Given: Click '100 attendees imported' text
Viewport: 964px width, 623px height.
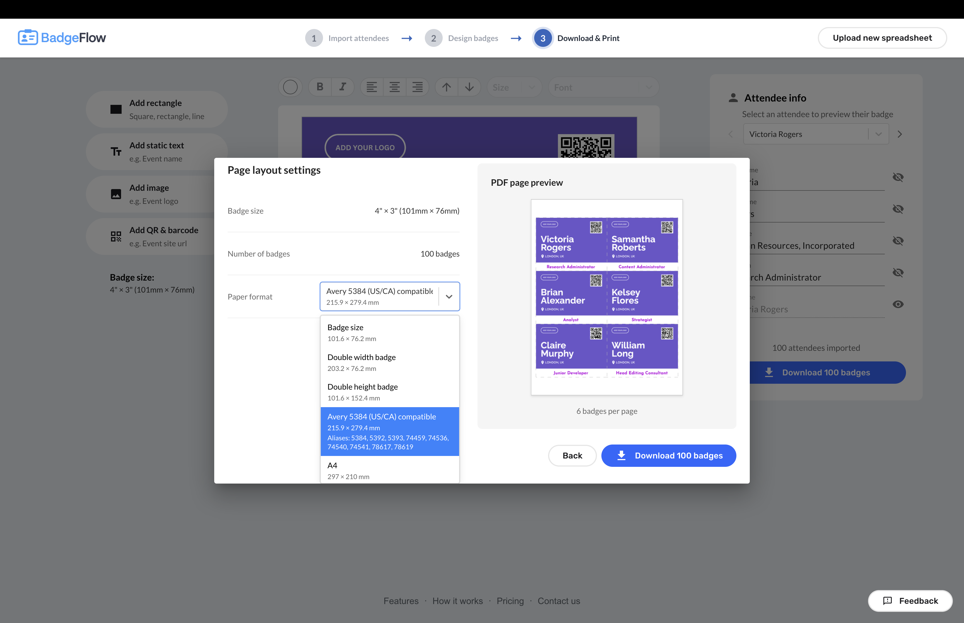Looking at the screenshot, I should (816, 348).
